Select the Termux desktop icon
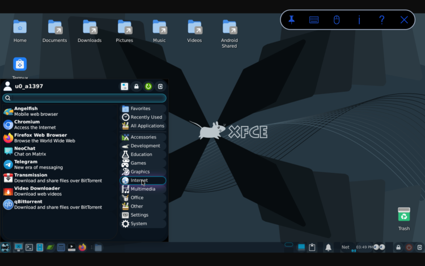425x266 pixels. tap(20, 68)
